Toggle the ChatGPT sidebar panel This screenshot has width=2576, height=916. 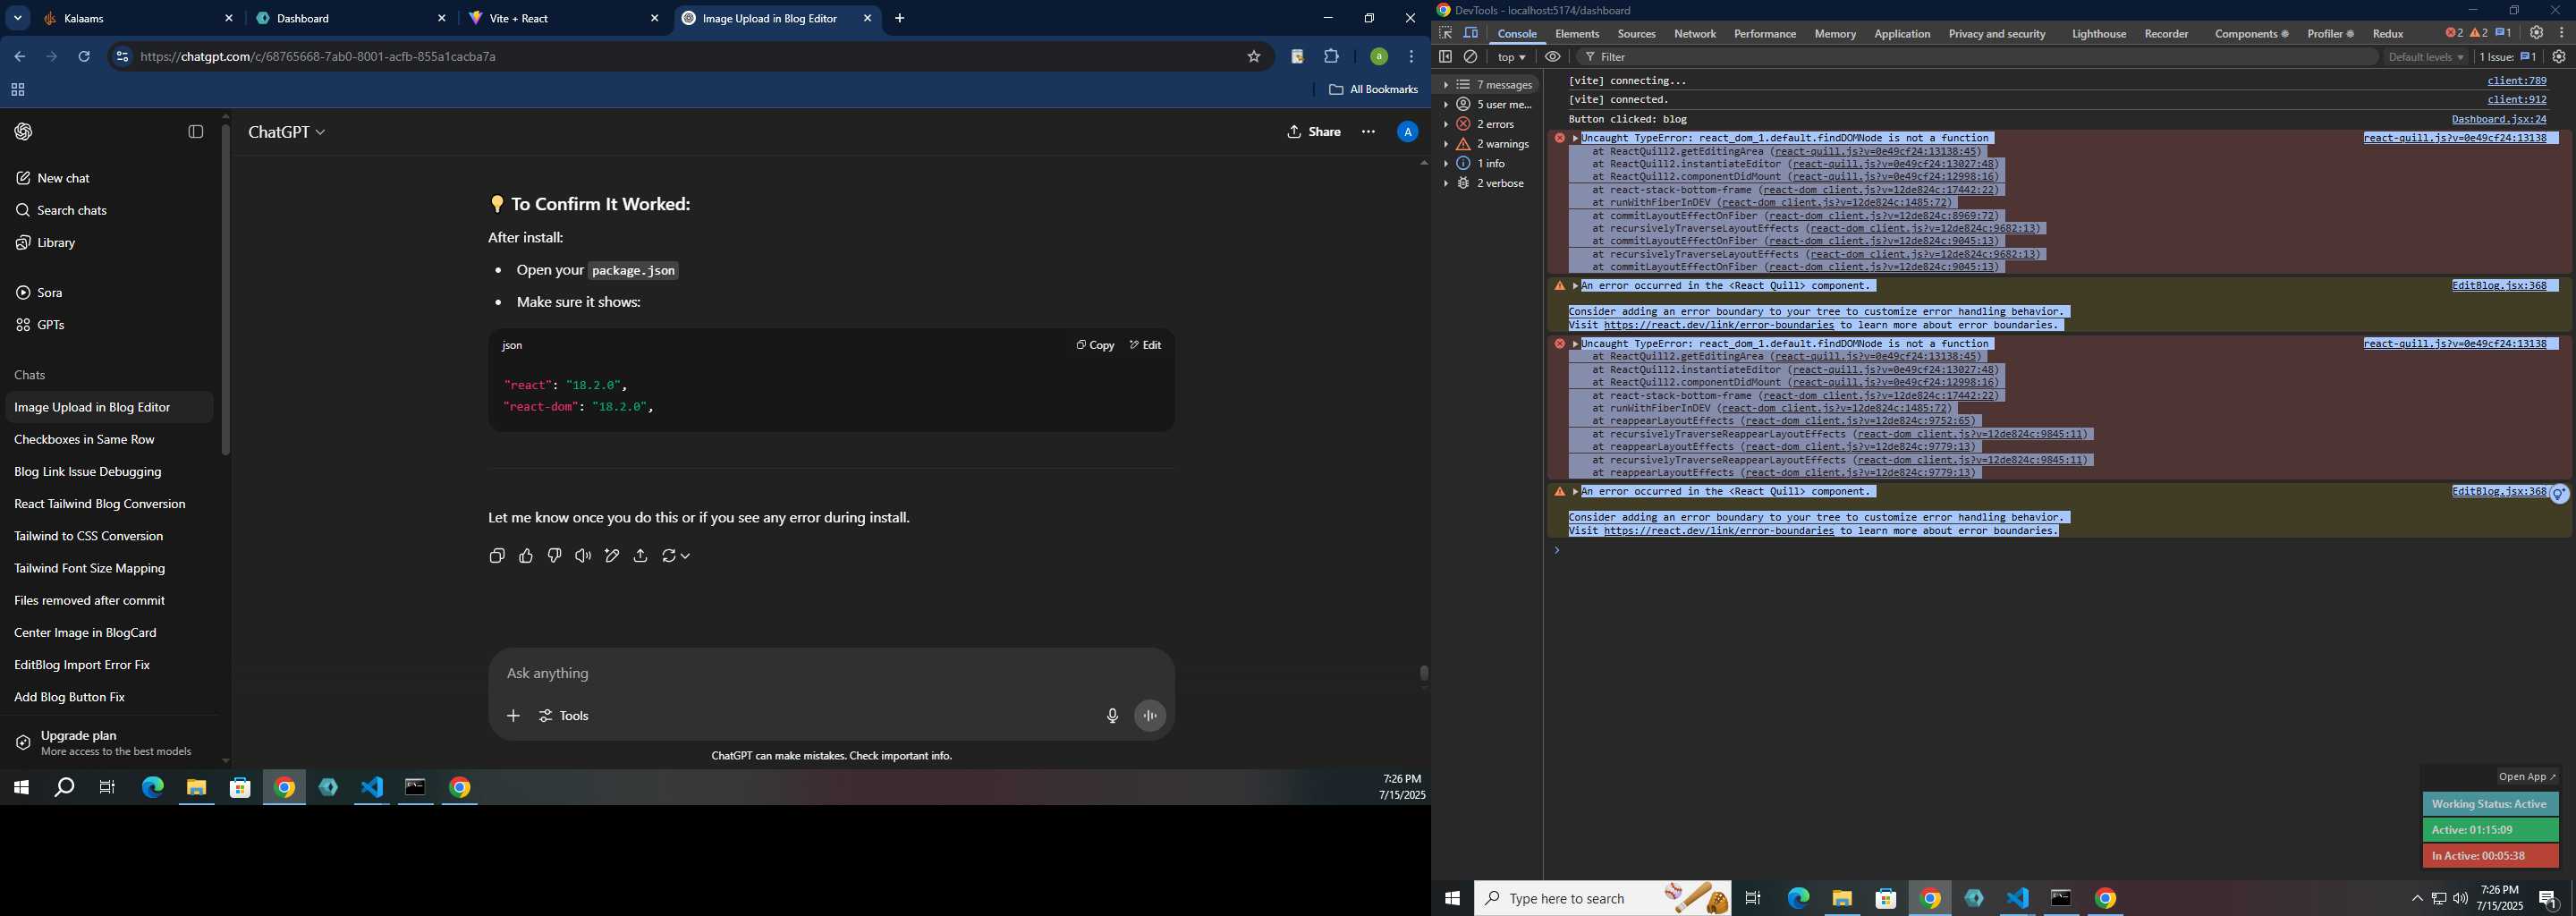tap(196, 132)
